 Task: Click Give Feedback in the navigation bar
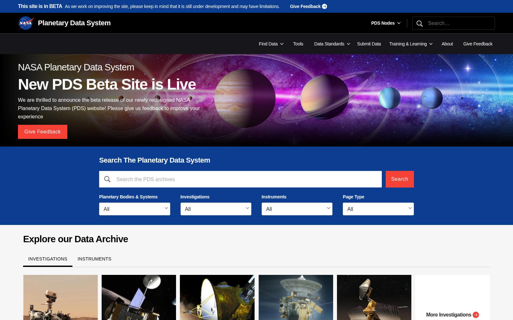coord(478,44)
